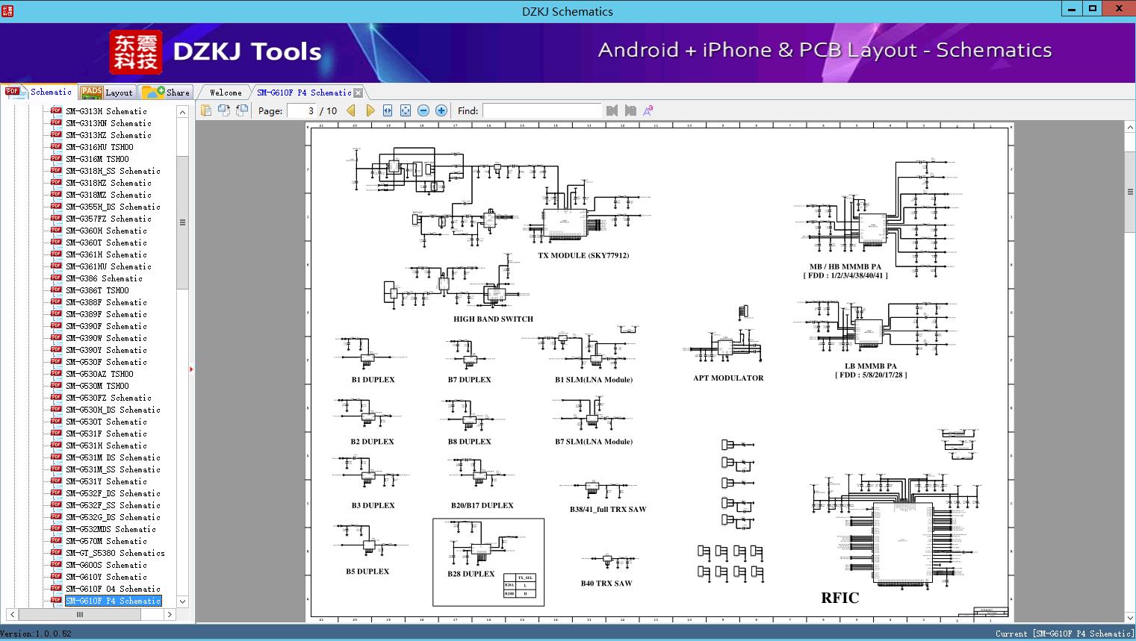The image size is (1136, 641).
Task: Click APT MODULATOR label on schematic
Action: [x=728, y=378]
